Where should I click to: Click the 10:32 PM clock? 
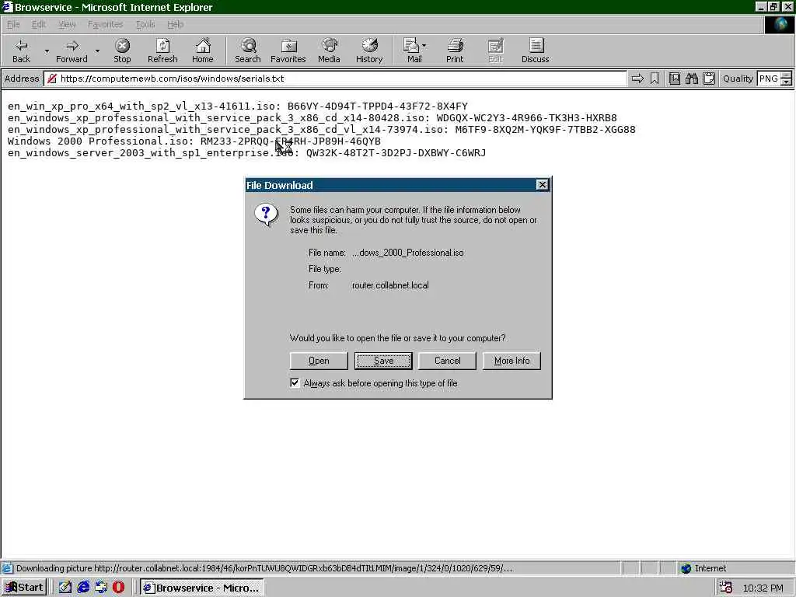[763, 588]
